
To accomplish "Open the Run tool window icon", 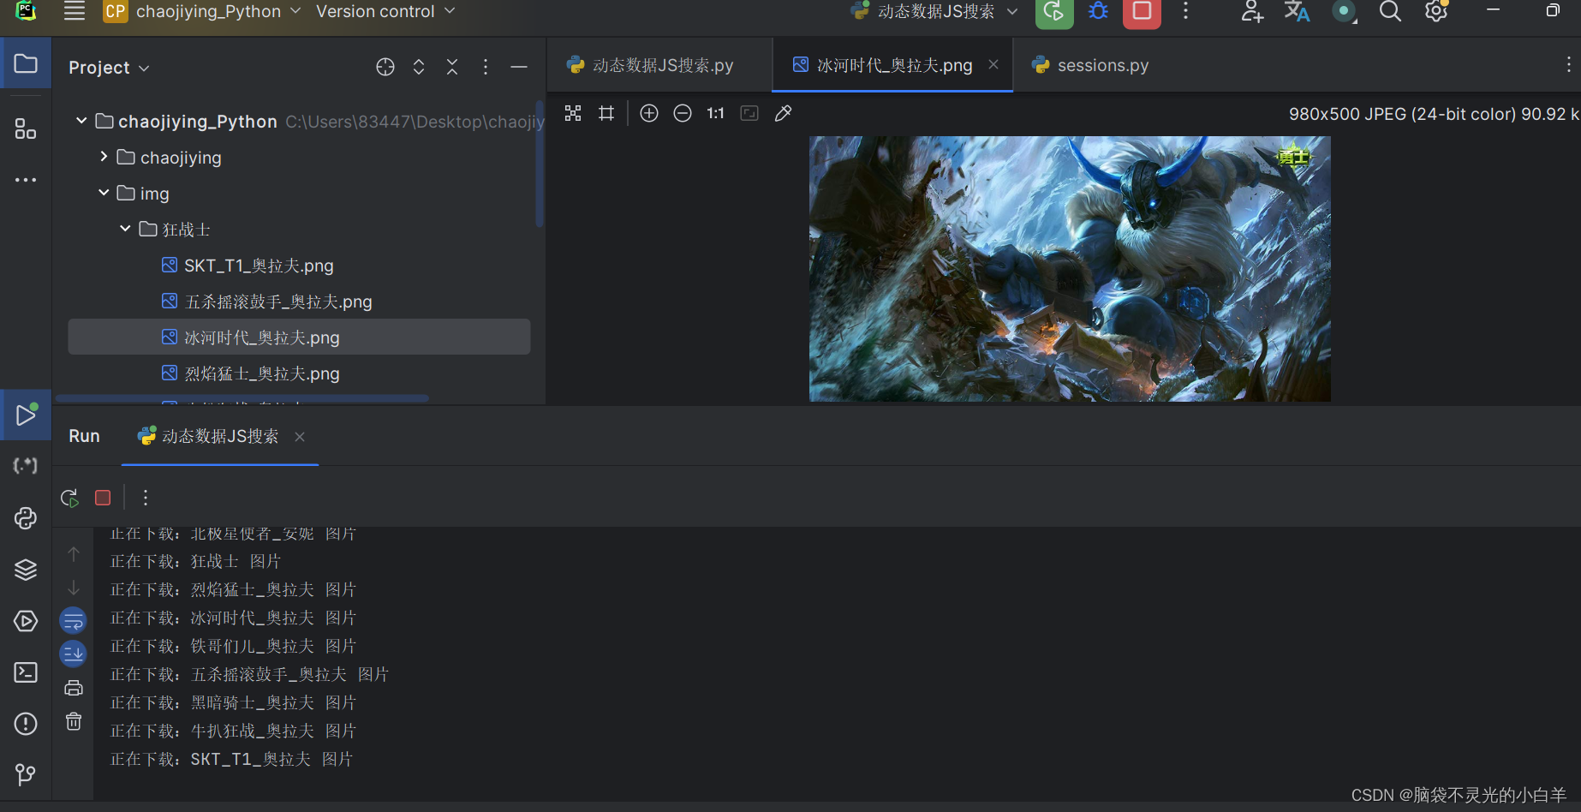I will tap(26, 415).
